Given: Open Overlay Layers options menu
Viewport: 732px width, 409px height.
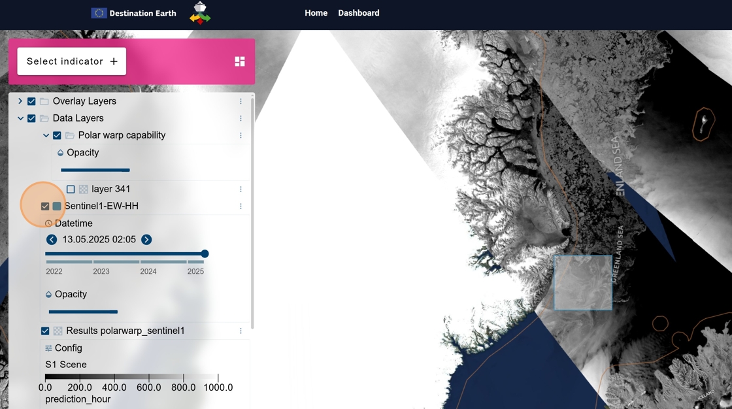Looking at the screenshot, I should 241,101.
